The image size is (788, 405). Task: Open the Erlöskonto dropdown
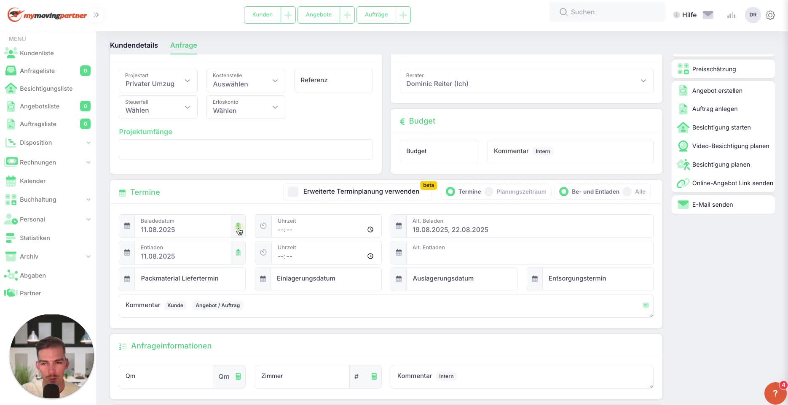coord(246,107)
